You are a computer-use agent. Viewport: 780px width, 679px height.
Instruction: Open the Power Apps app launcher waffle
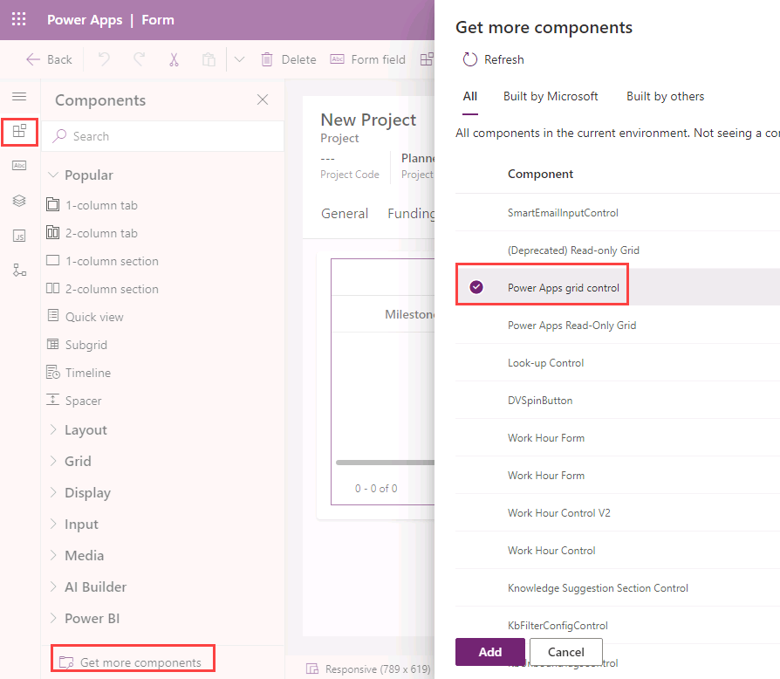[19, 19]
